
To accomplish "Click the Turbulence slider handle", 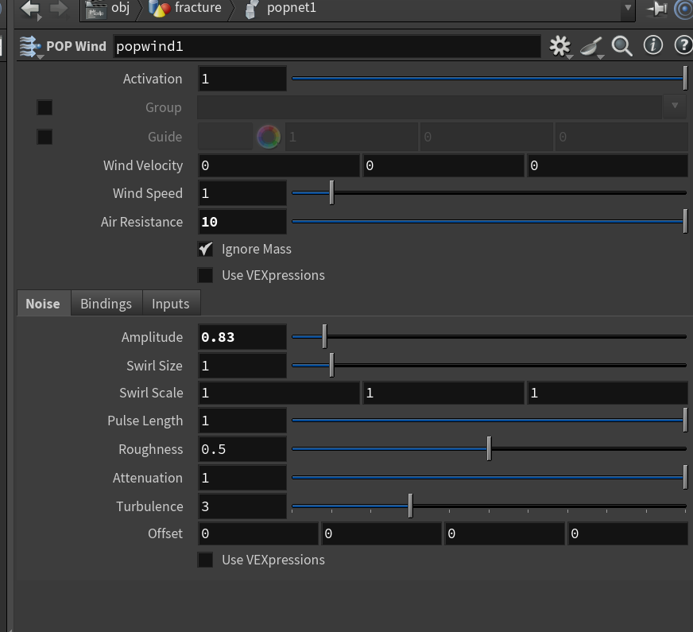I will coord(411,506).
